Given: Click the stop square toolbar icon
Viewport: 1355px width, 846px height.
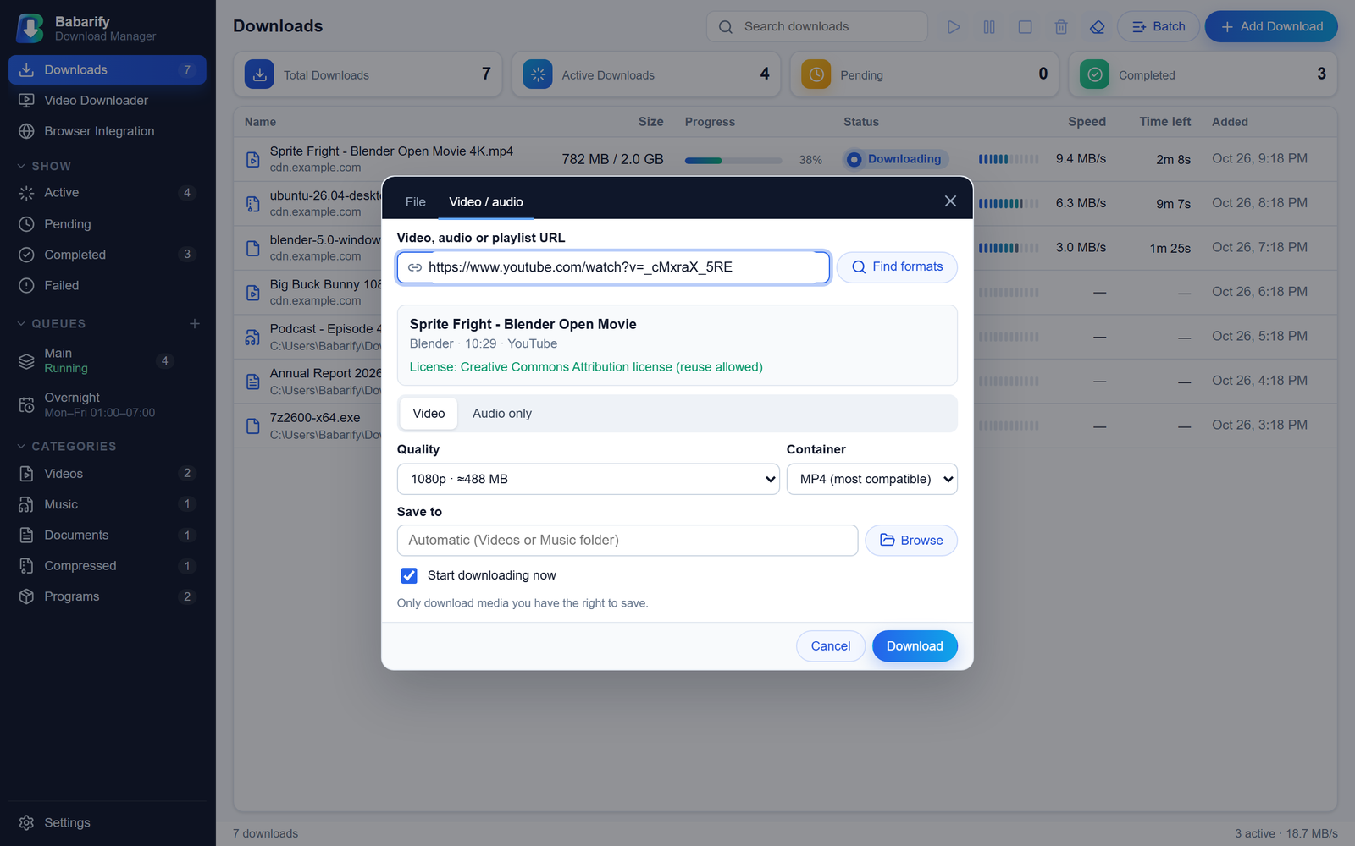Looking at the screenshot, I should pyautogui.click(x=1025, y=27).
